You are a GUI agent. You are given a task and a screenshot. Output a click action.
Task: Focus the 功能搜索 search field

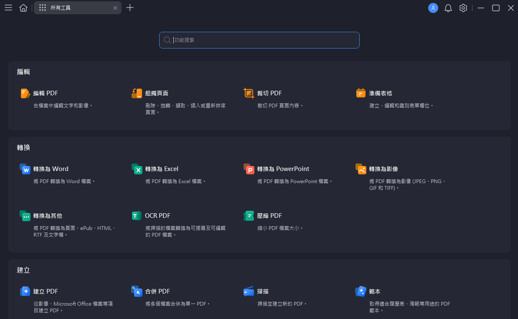click(x=263, y=40)
